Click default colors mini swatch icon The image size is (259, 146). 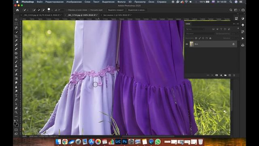pos(15,120)
